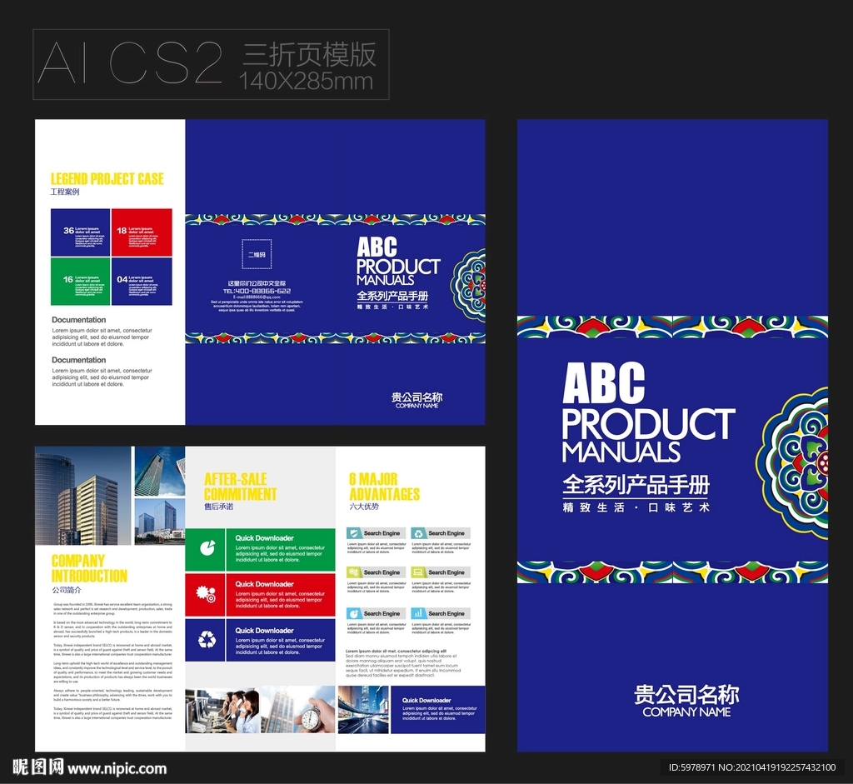Click ABC PRODUCT MANUALS on small unfolded cover
Image resolution: width=853 pixels, height=784 pixels.
point(398,262)
